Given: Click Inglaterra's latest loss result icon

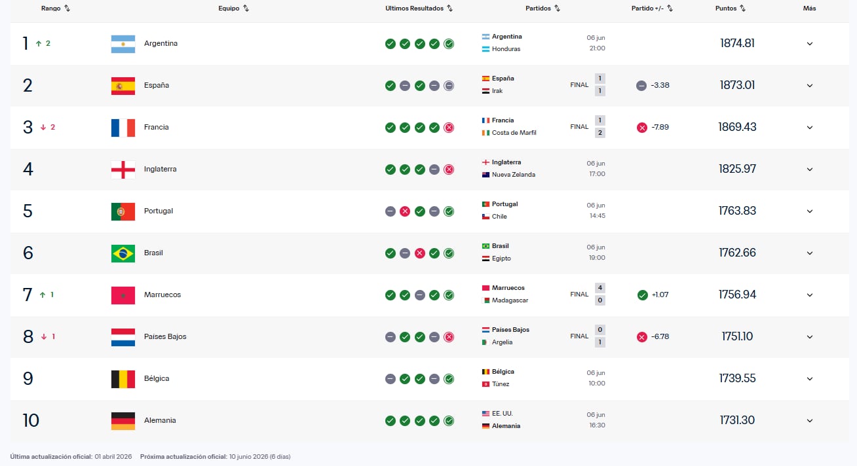Looking at the screenshot, I should [x=449, y=170].
